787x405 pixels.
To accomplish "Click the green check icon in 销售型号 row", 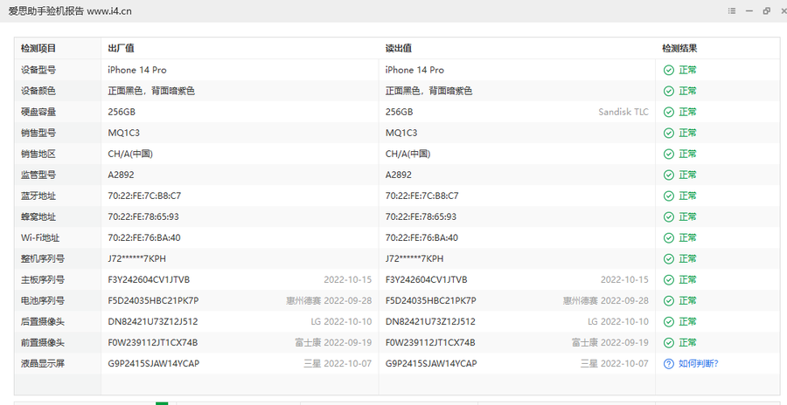I will coord(669,134).
